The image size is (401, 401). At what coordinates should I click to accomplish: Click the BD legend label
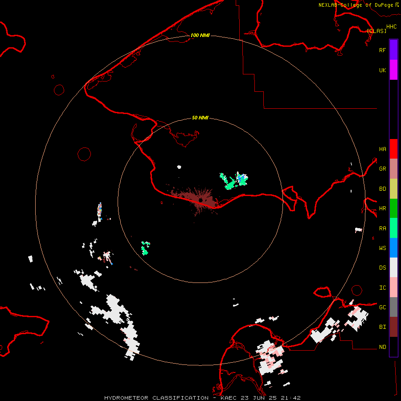[382, 189]
